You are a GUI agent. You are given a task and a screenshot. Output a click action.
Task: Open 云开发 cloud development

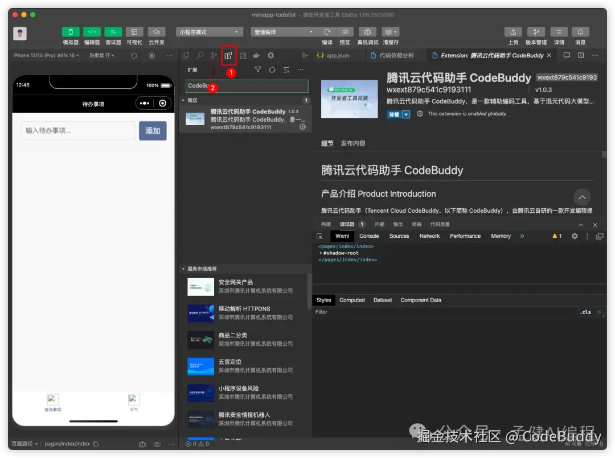point(157,32)
